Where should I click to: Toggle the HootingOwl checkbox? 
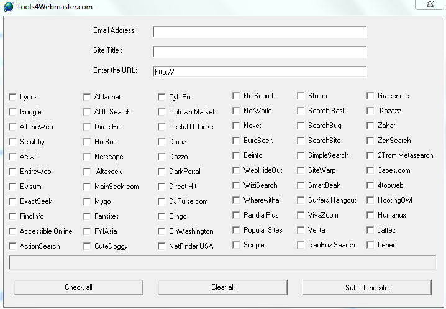tap(370, 200)
